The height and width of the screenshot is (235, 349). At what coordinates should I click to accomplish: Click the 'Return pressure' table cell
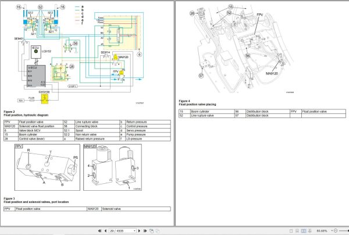[148, 122]
